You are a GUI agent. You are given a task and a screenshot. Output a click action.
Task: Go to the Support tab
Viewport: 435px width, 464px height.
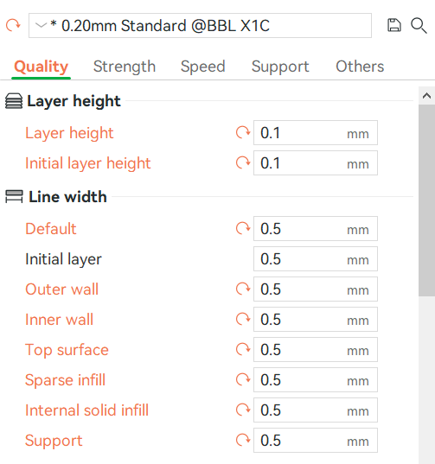click(x=280, y=67)
